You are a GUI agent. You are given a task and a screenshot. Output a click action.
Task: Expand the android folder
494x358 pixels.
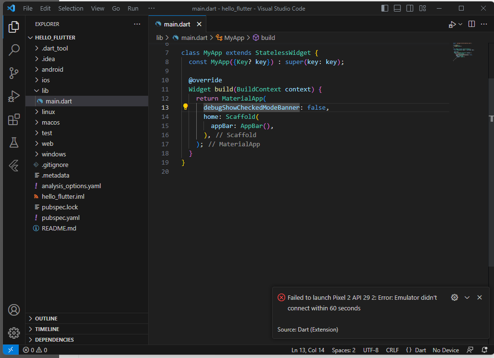click(x=87, y=69)
